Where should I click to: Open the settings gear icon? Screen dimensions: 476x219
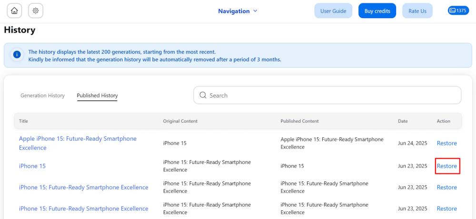pos(36,11)
